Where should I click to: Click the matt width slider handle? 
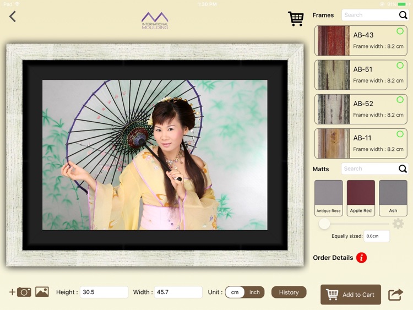pyautogui.click(x=324, y=224)
